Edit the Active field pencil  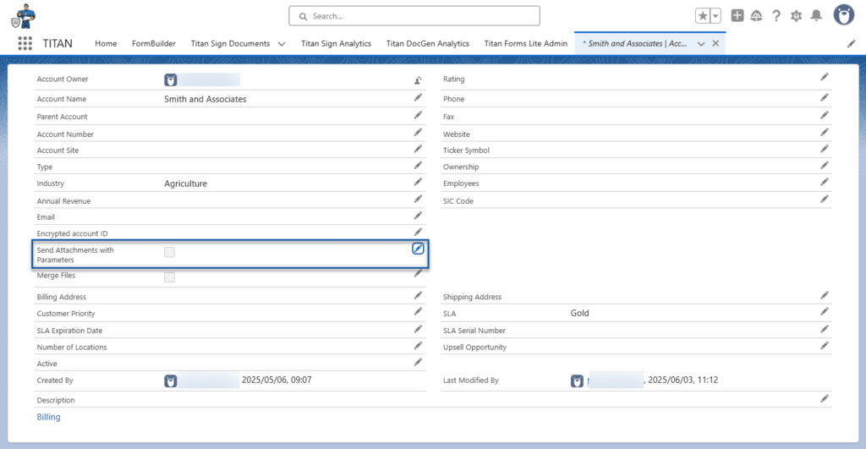[x=418, y=362]
